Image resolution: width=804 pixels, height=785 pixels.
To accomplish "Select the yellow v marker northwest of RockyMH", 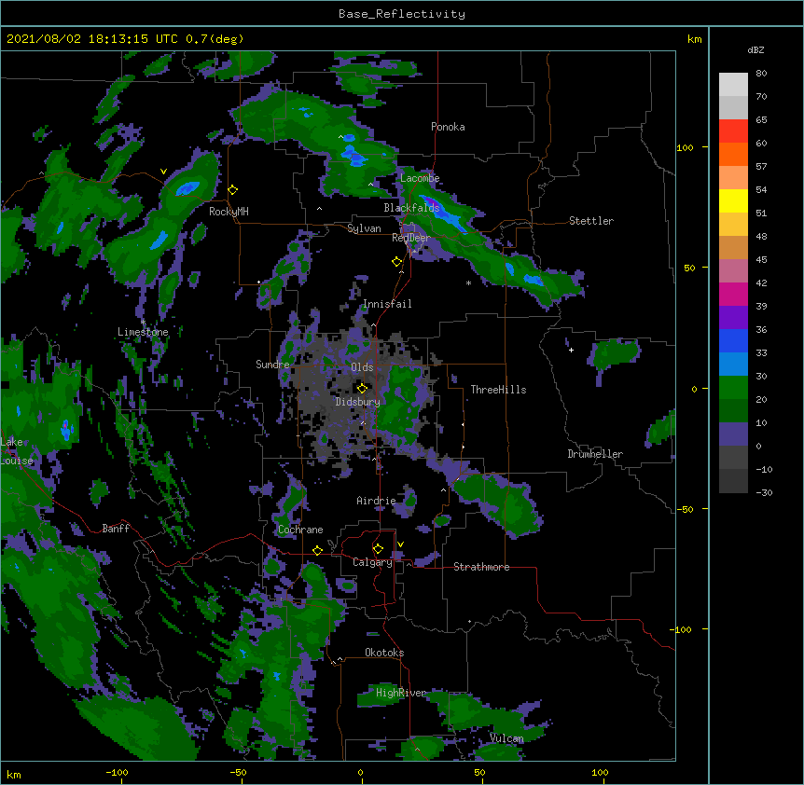I will (x=163, y=172).
